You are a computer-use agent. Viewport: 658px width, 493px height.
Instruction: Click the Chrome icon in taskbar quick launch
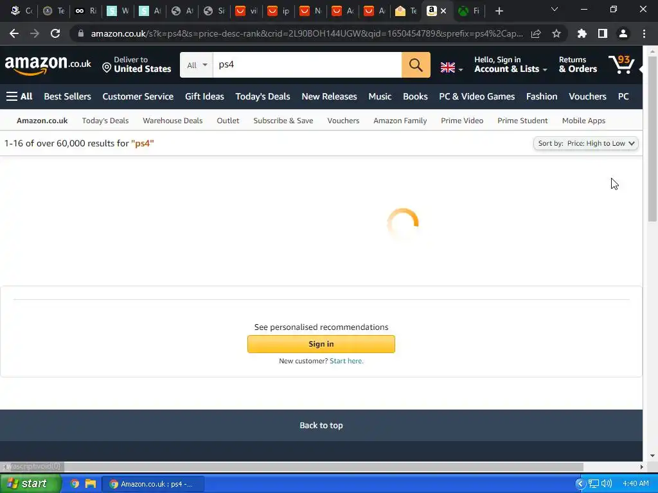(x=75, y=484)
